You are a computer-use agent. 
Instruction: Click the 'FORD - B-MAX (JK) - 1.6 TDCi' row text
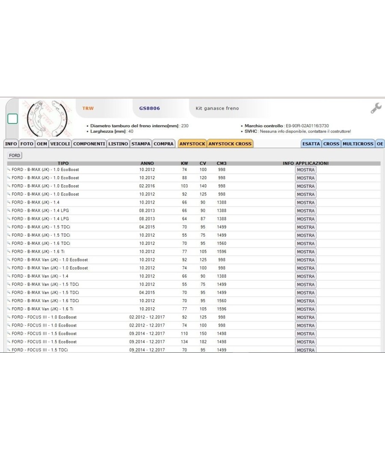pos(41,243)
